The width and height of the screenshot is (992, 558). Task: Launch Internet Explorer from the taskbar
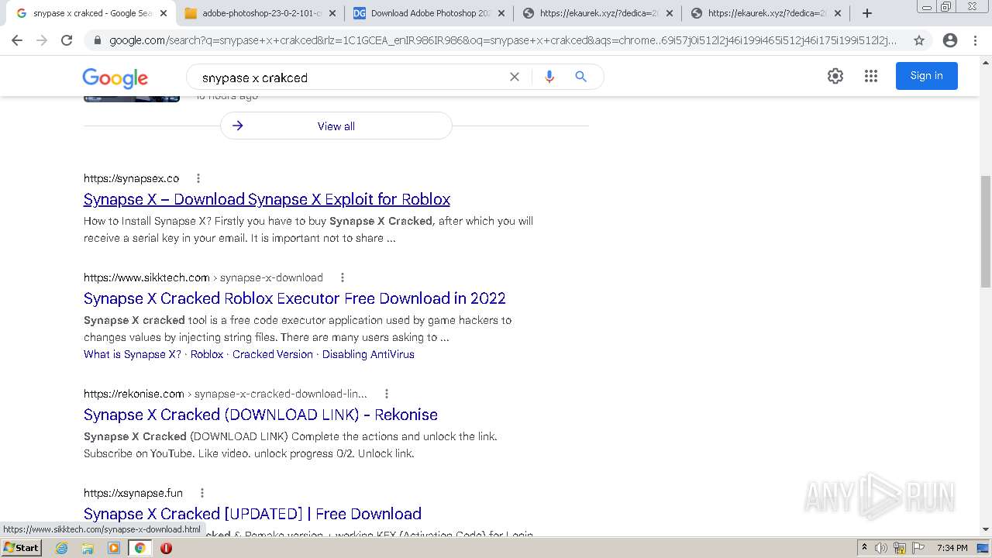(62, 548)
